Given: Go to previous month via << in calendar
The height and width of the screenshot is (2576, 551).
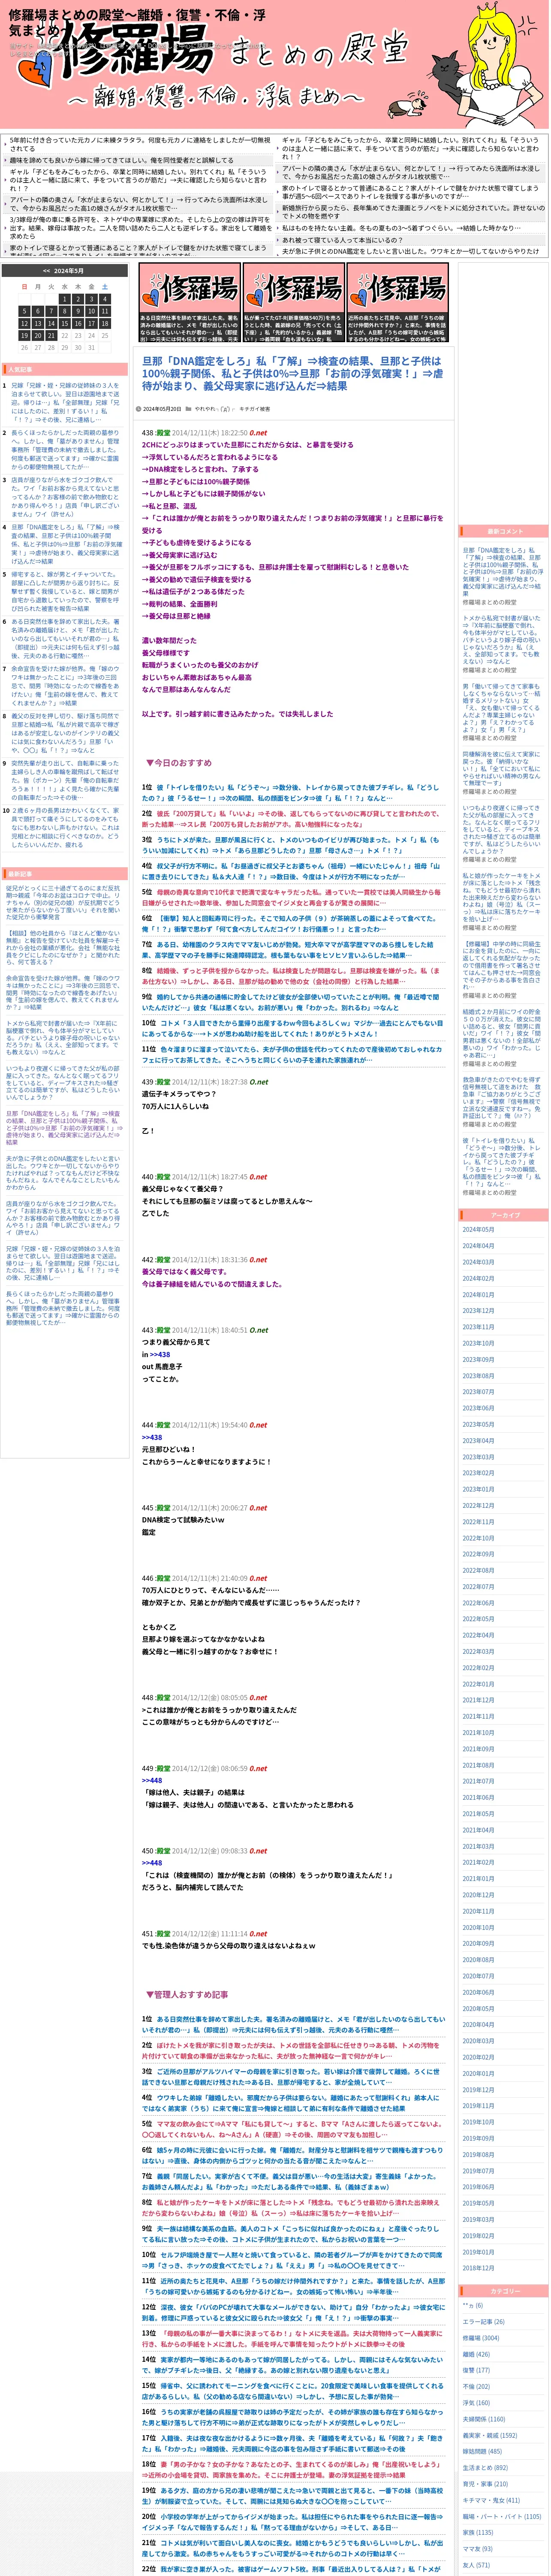Looking at the screenshot, I should [46, 271].
